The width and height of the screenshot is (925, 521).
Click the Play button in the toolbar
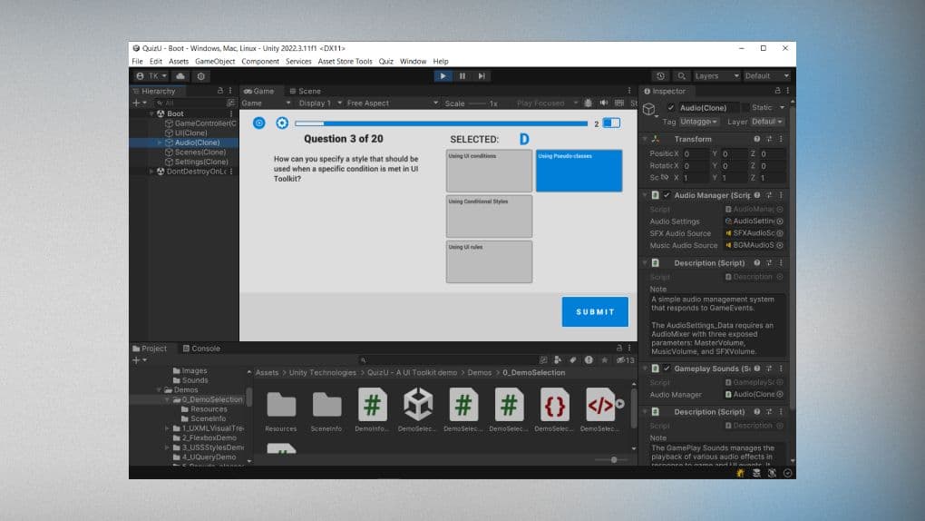[443, 76]
